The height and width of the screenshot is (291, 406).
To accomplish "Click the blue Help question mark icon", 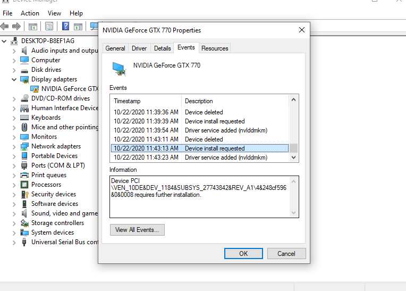I will pyautogui.click(x=65, y=26).
